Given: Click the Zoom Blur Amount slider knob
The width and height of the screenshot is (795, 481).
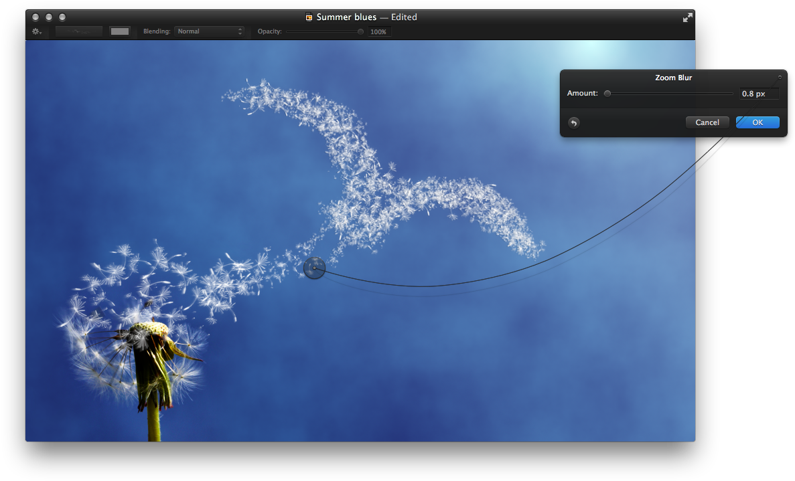Looking at the screenshot, I should (x=607, y=94).
